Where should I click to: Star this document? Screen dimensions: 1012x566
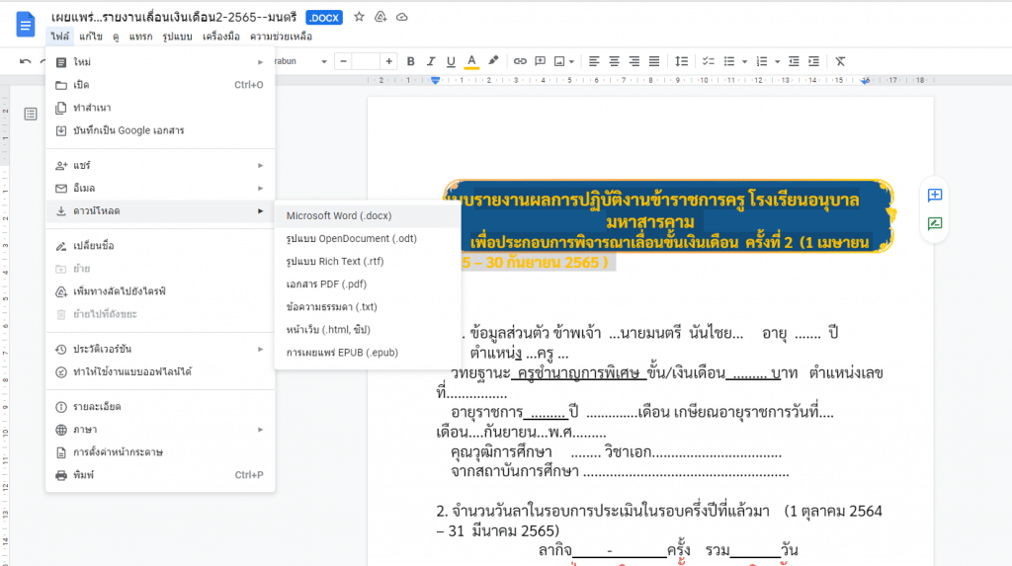[x=359, y=17]
